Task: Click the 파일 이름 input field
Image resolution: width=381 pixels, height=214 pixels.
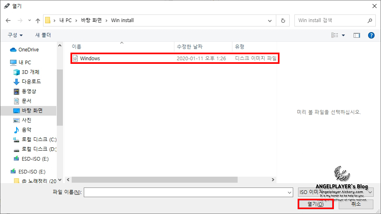Action: click(x=188, y=192)
